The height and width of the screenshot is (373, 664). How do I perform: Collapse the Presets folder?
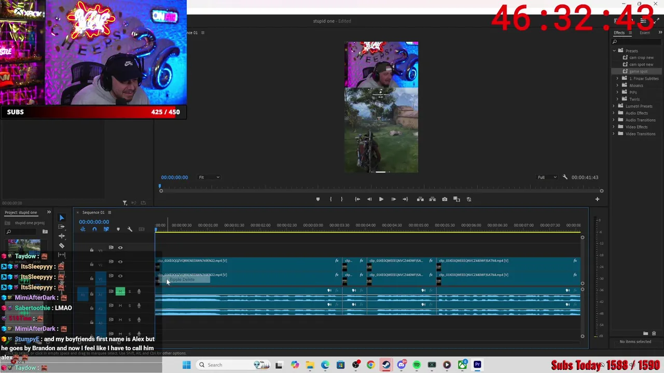click(614, 51)
